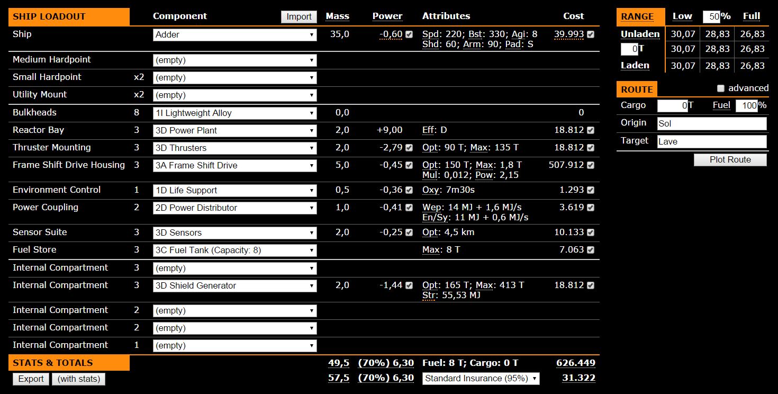Toggle the Frame Shift Drive cost checkbox
The width and height of the screenshot is (778, 394).
591,165
